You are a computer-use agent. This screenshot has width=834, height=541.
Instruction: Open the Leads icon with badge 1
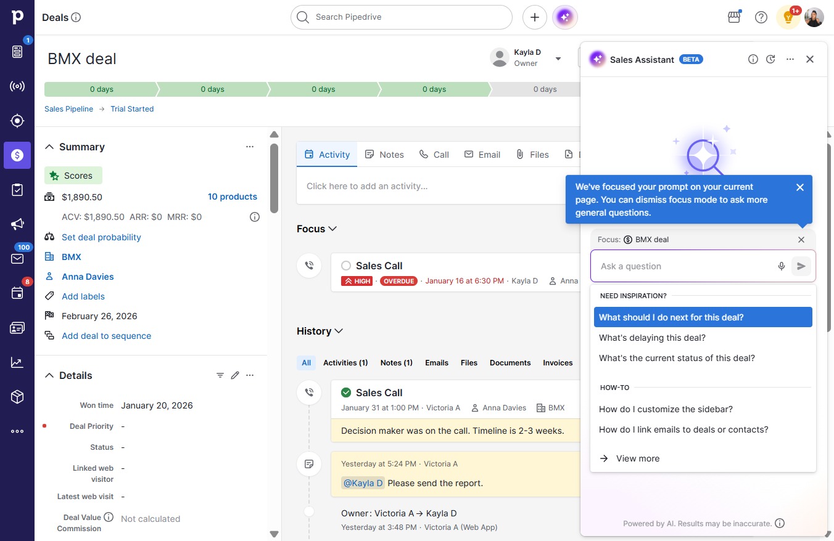pos(17,52)
